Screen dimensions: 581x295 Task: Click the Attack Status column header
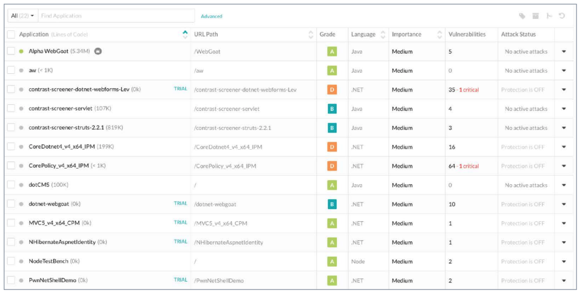[518, 34]
